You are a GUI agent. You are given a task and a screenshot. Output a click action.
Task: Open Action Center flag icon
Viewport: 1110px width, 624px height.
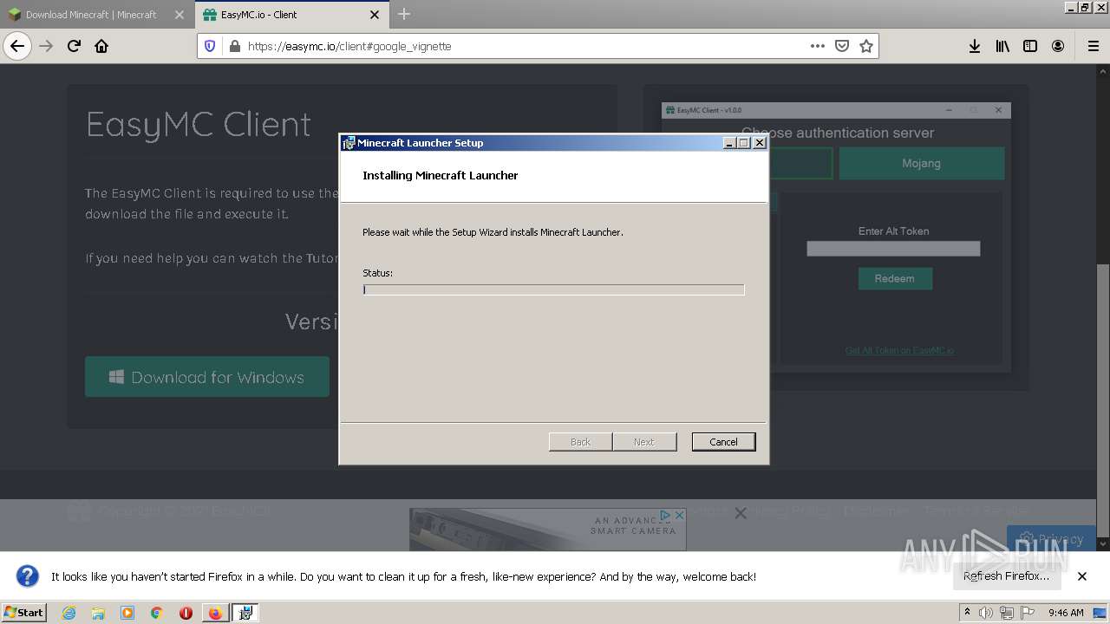1028,613
